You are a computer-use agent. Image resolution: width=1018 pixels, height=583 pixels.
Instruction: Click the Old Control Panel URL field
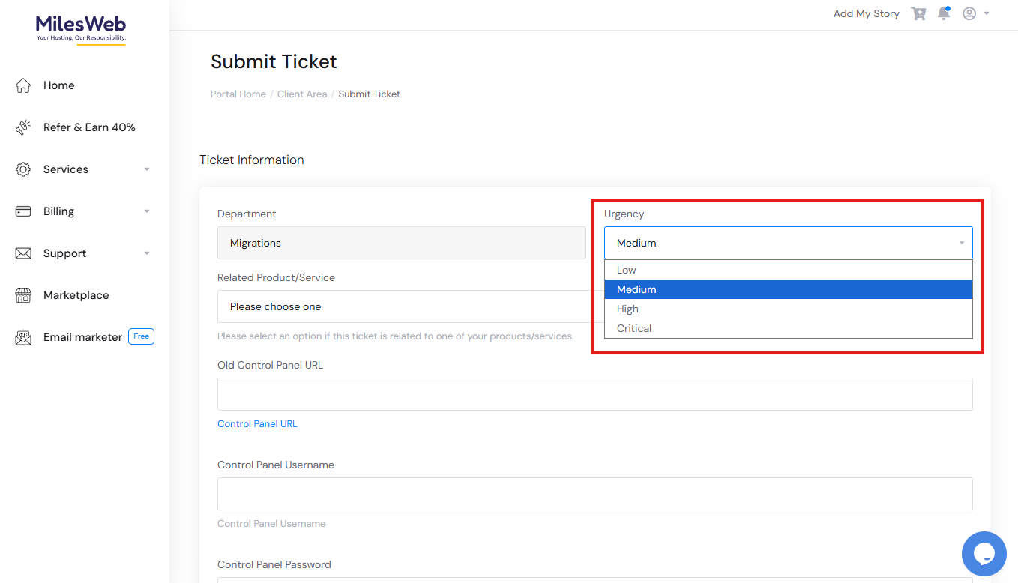(x=594, y=394)
